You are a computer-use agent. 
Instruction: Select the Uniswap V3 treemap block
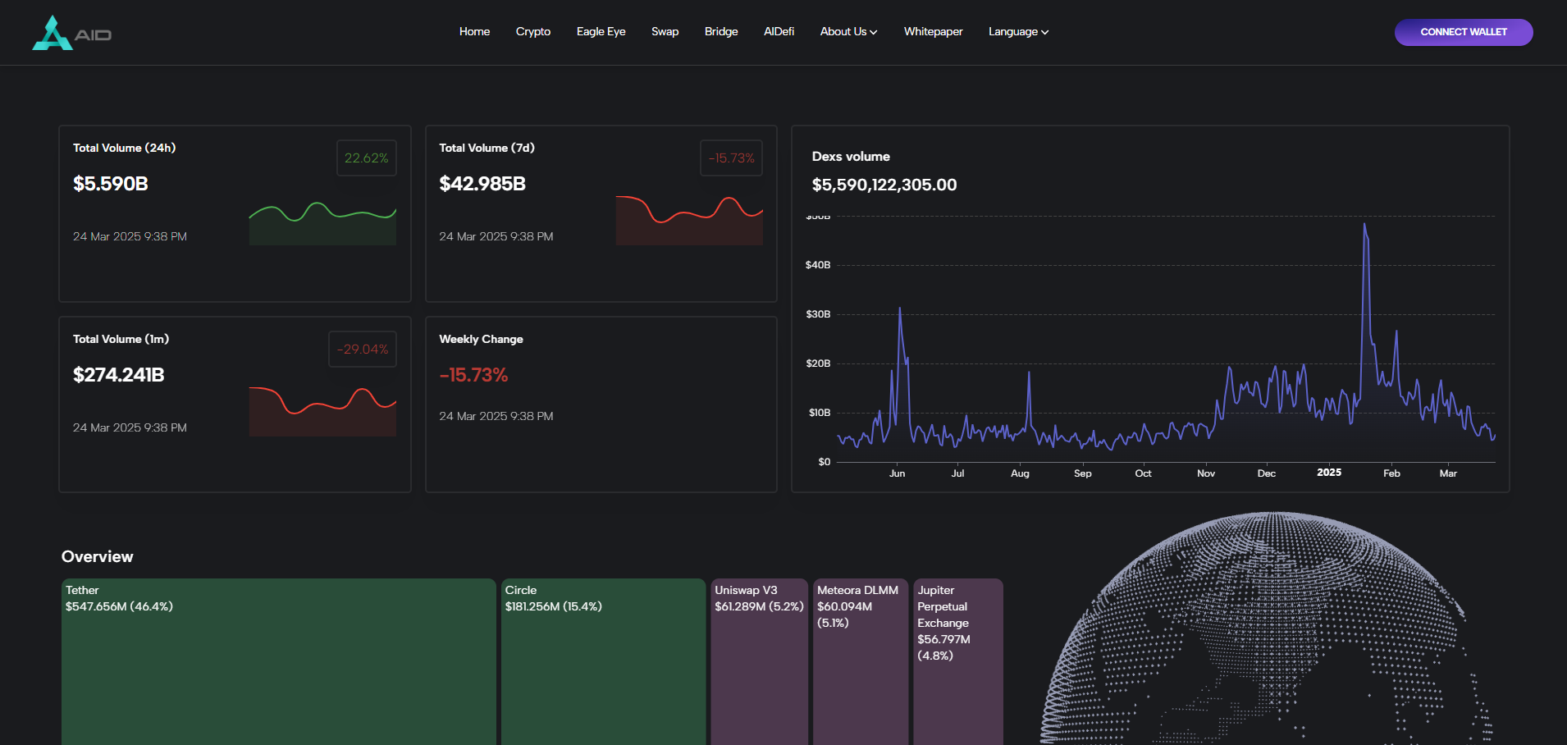(759, 665)
